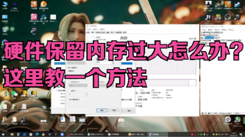Screen dimensions: 245x137
Task: Open the blue bird taskbar app
Action: click(62, 134)
